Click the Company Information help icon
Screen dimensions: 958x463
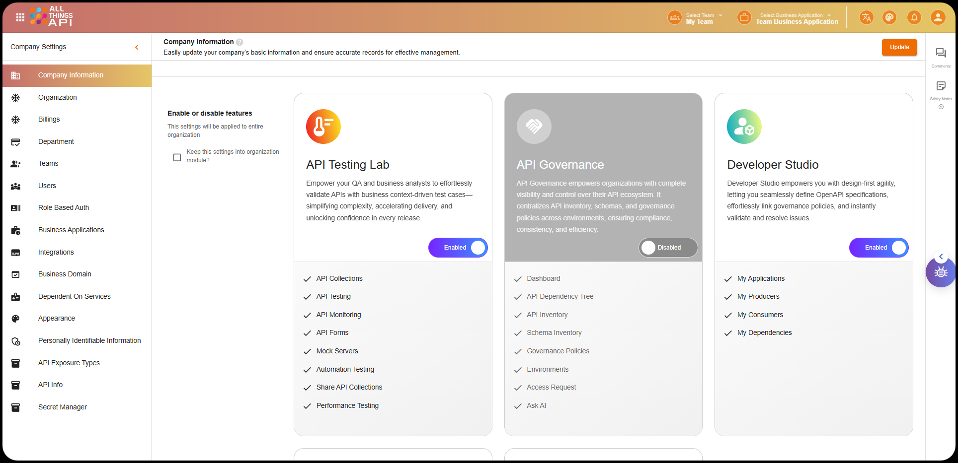239,42
